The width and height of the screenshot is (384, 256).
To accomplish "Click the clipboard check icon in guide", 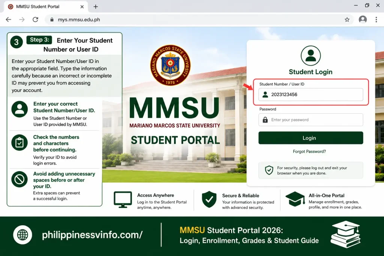I will (x=19, y=143).
